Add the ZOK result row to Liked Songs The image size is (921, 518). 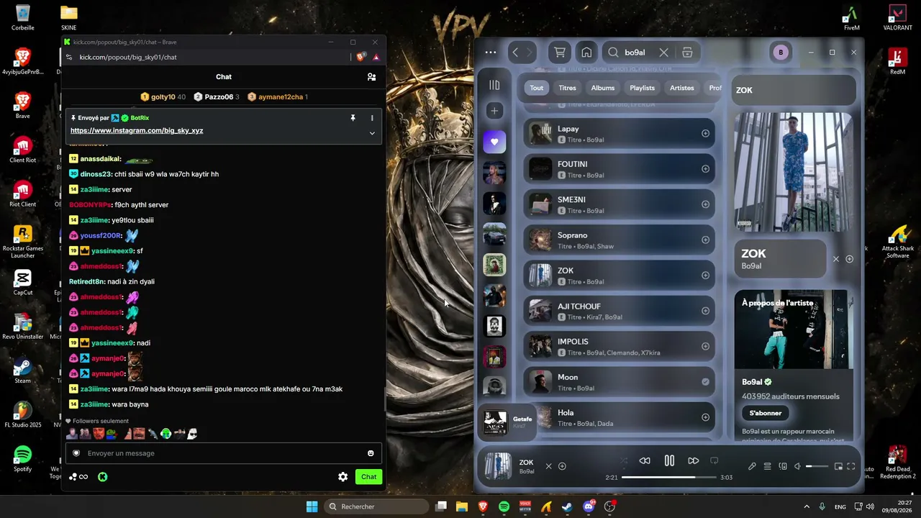click(705, 275)
